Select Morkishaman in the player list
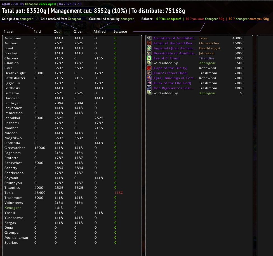Image resolution: width=273 pixels, height=256 pixels. (16, 238)
